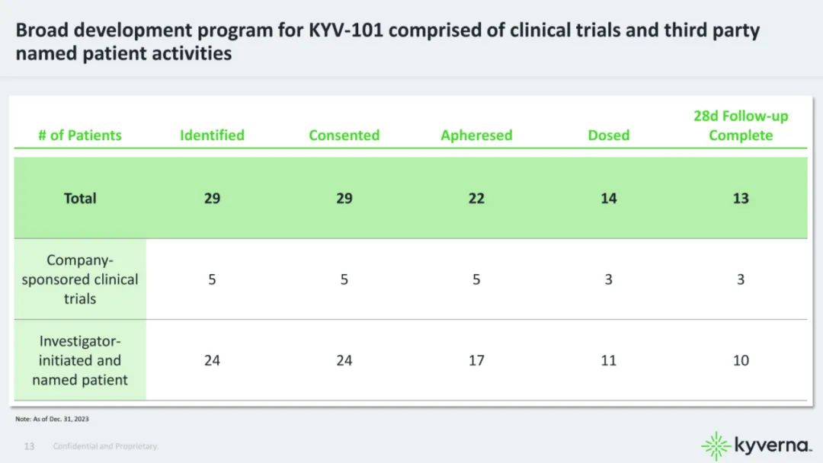Click Investigator-initiated Dosed value 11

click(x=608, y=360)
